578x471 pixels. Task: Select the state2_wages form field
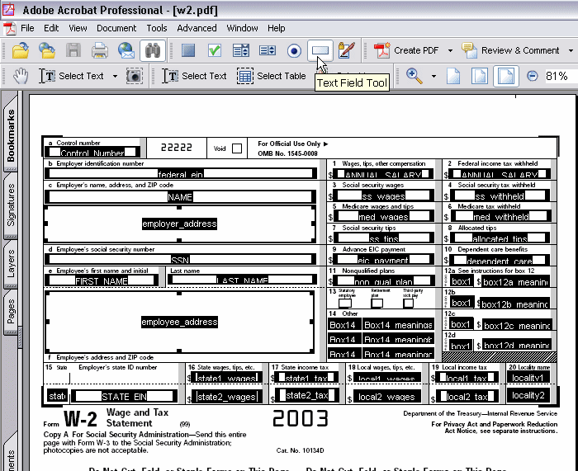click(x=226, y=396)
